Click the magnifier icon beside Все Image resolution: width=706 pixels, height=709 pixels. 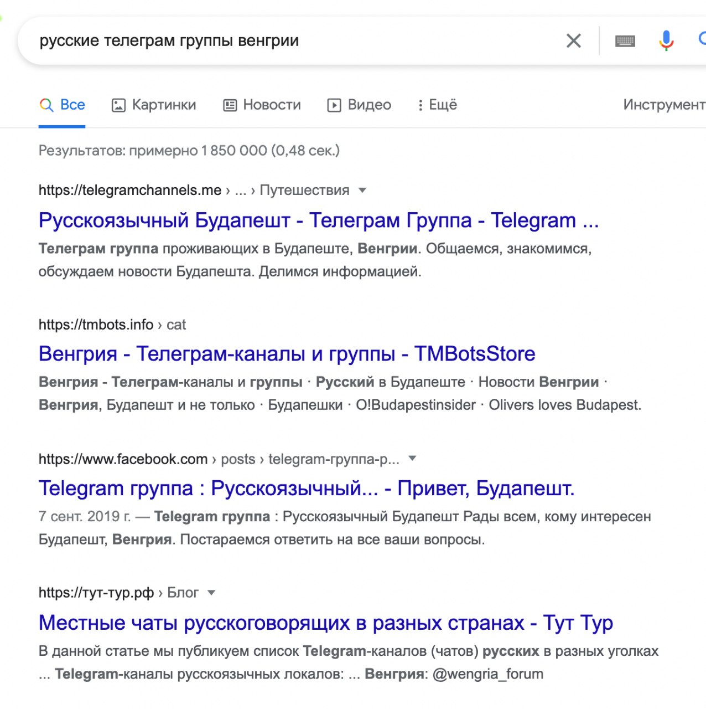[46, 105]
